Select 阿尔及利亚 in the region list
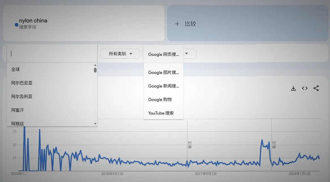Screen dimensions: 330x182 click(x=50, y=96)
